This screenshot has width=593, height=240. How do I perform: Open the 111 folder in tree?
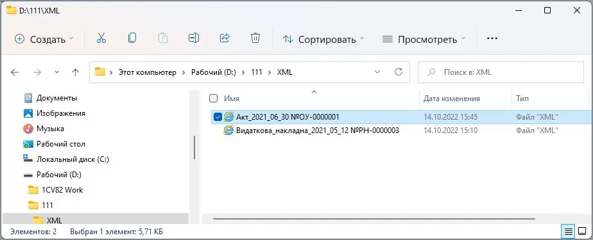(40, 205)
